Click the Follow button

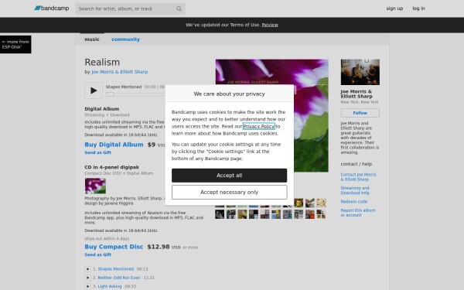[360, 113]
